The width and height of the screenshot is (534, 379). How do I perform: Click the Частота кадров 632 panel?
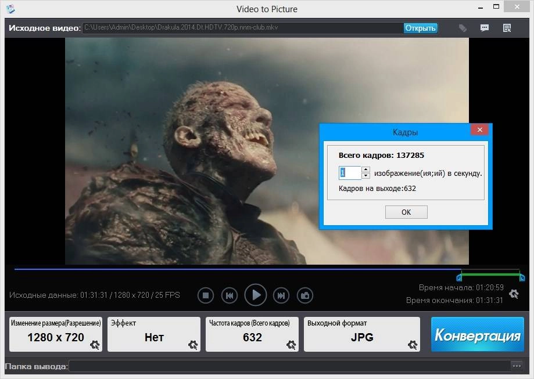click(252, 334)
